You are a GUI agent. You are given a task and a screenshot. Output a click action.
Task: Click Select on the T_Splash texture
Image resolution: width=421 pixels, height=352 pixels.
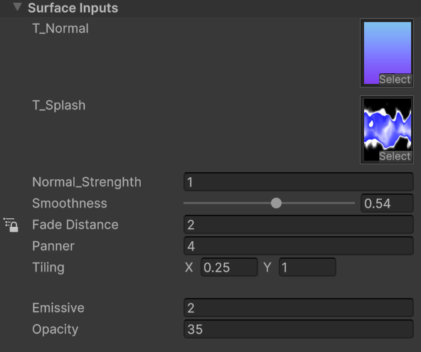tap(395, 156)
